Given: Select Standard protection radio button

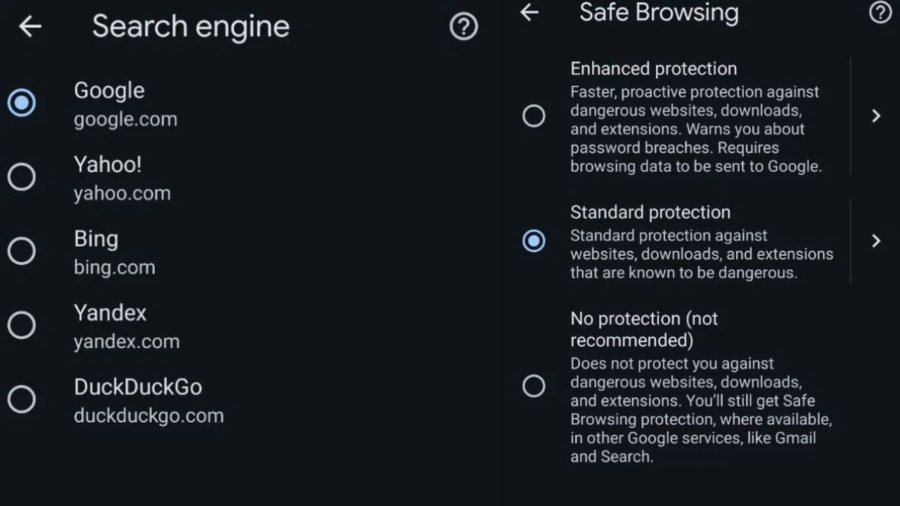Looking at the screenshot, I should tap(534, 241).
